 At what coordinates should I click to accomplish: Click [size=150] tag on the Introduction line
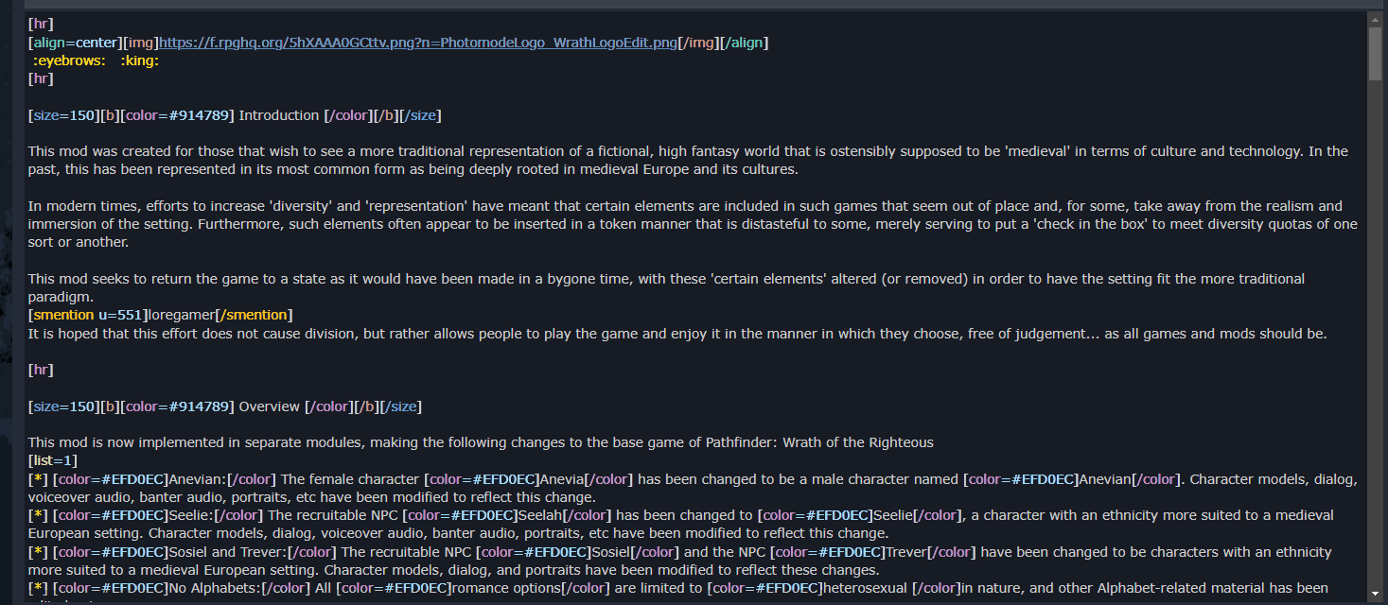[x=63, y=115]
